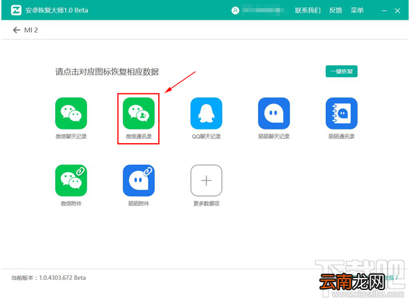Select WeChat attachments icon (微信附件)
Viewport: 410px width, 301px height.
[71, 180]
